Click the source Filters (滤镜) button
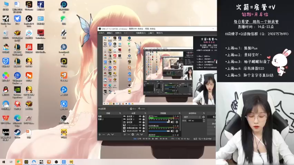Image resolution: width=294 pixels, height=165 pixels. point(142,109)
